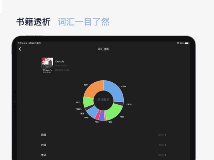Click the Dracula book title text
Viewport: 214px width, 160px height.
(60, 61)
